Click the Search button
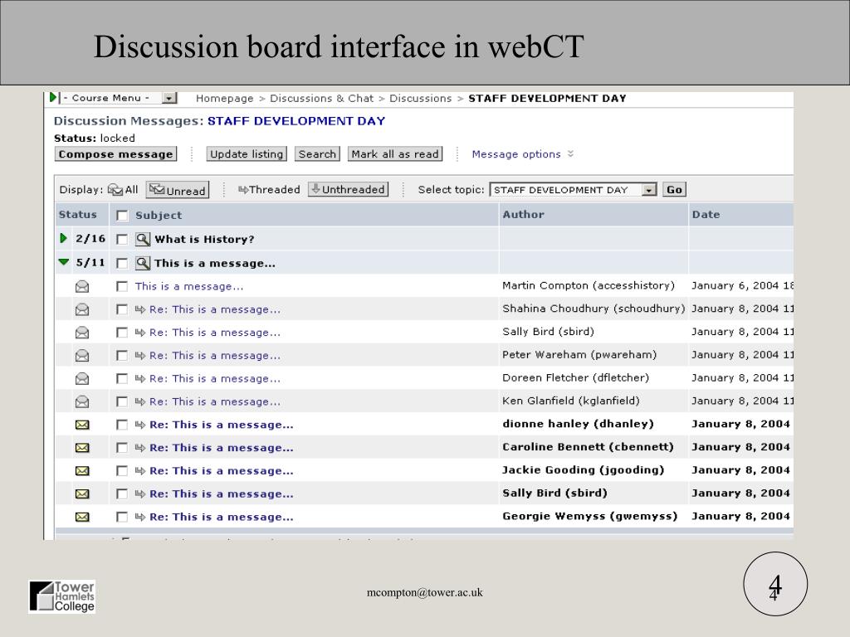The width and height of the screenshot is (850, 637). pyautogui.click(x=317, y=153)
